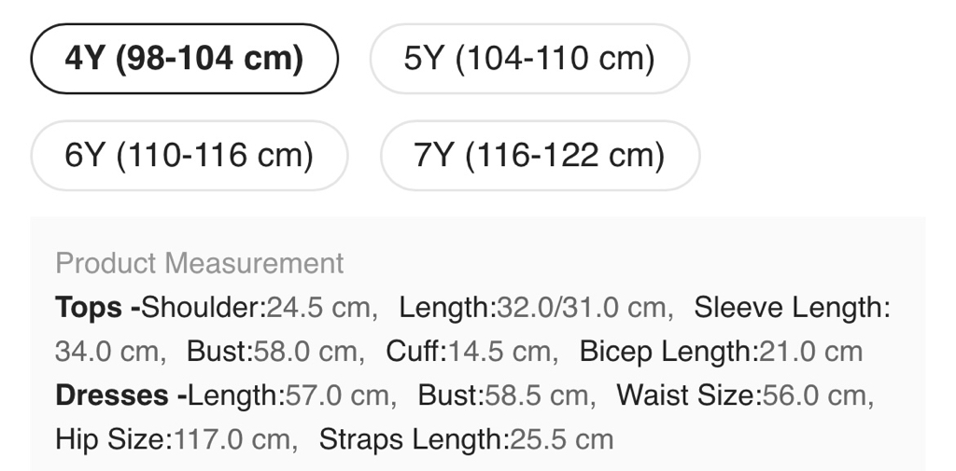Click the Tops Bust 58.0 cm measurement

pos(272,351)
